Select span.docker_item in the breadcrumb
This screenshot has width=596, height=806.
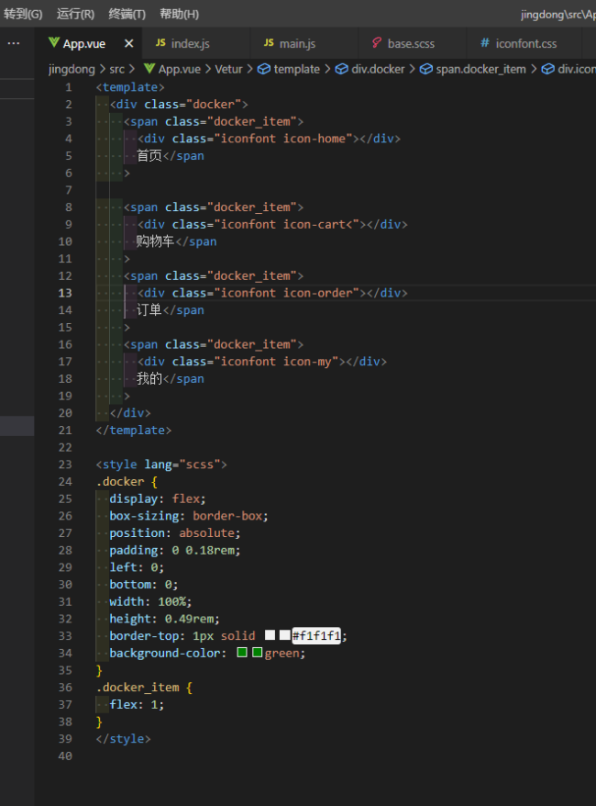click(481, 69)
